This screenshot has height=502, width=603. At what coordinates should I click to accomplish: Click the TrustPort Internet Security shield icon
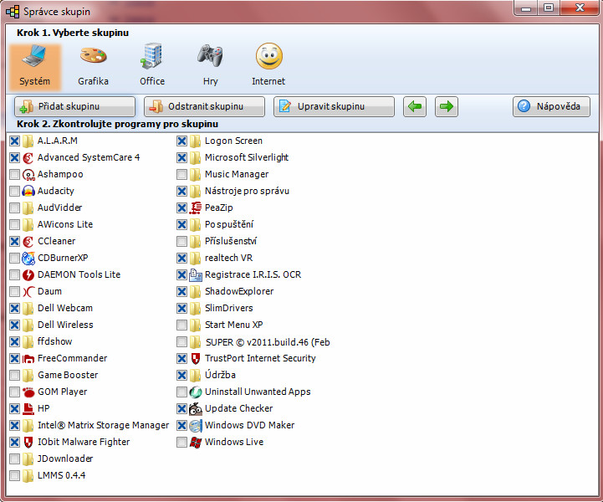click(196, 359)
